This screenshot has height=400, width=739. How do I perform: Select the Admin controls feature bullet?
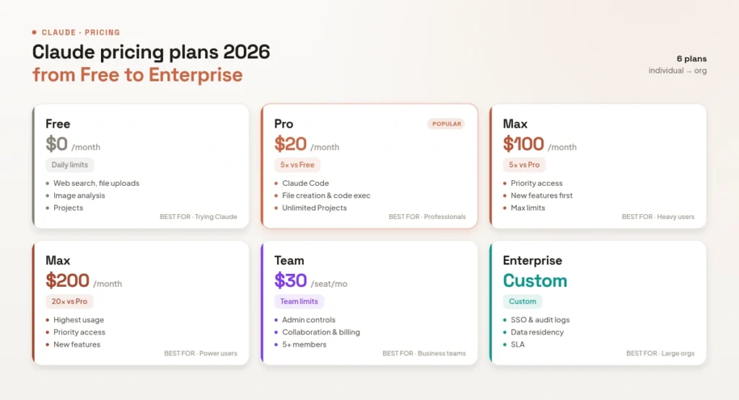pyautogui.click(x=309, y=319)
